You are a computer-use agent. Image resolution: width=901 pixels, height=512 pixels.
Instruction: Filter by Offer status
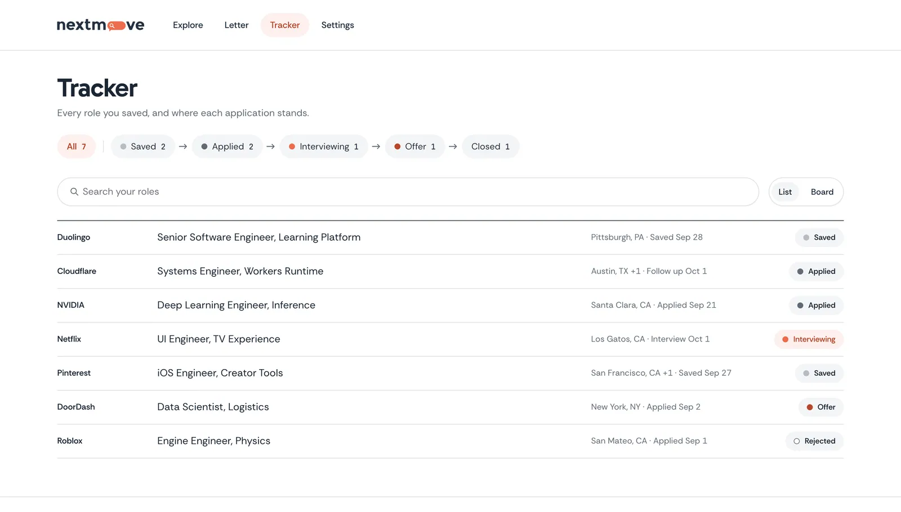click(415, 147)
